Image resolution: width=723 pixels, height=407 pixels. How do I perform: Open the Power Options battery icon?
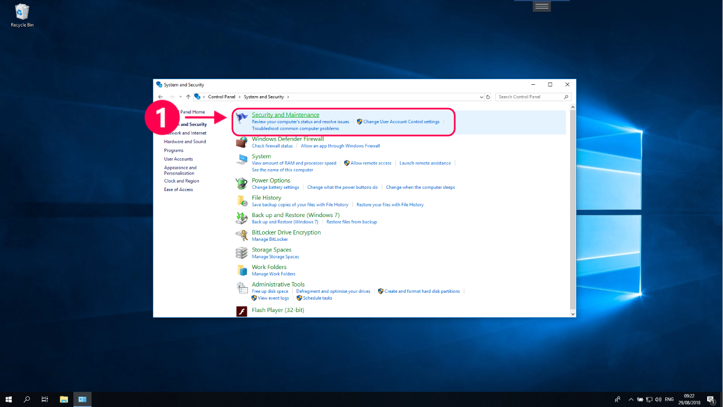[x=242, y=183]
